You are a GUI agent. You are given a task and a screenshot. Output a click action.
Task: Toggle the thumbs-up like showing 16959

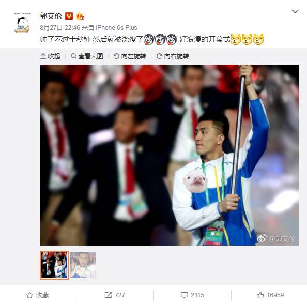[x=270, y=295]
